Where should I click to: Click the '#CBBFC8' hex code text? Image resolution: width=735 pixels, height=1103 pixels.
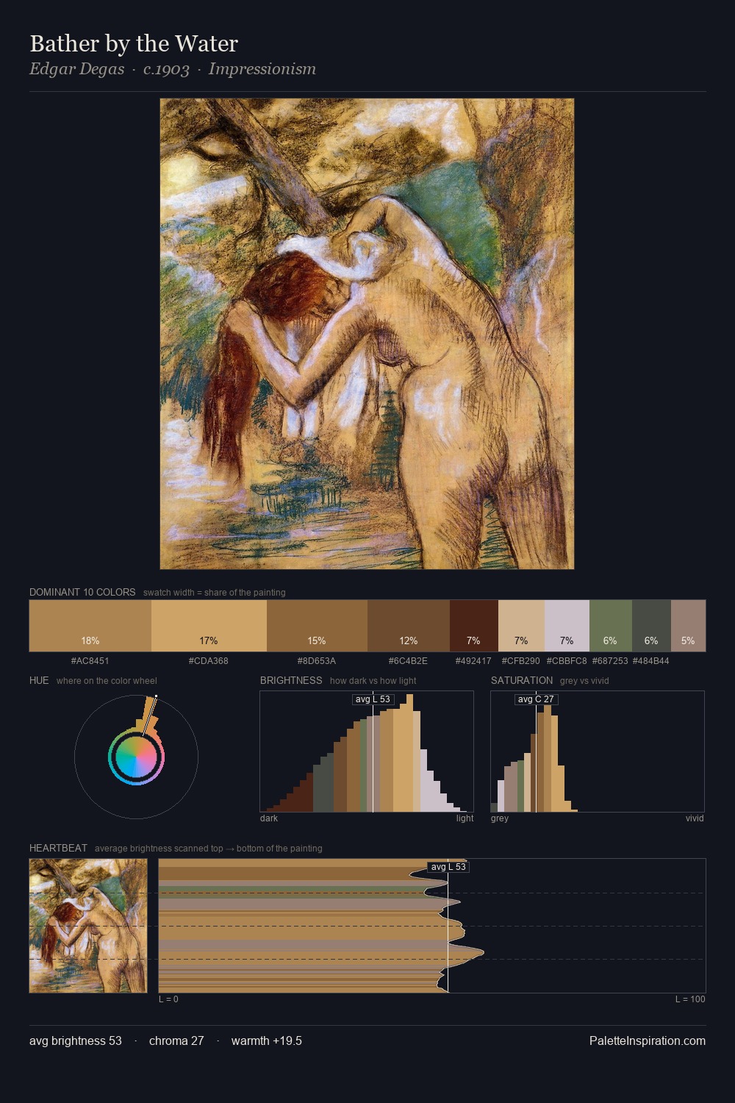pos(567,661)
